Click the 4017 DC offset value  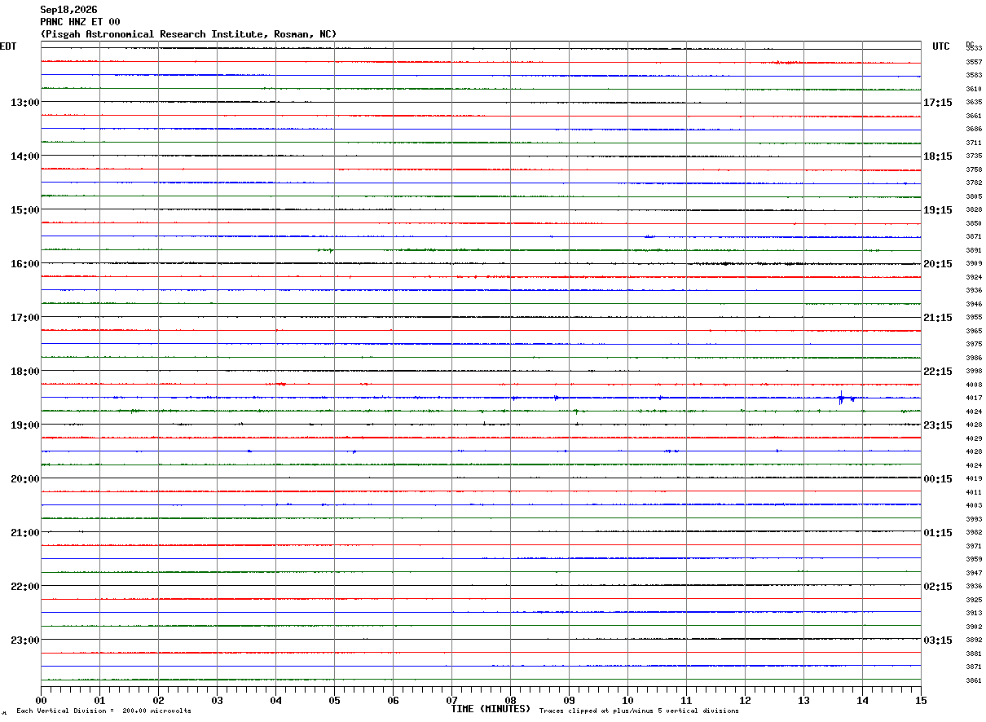click(x=974, y=398)
